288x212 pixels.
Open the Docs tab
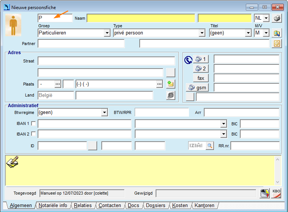[x=133, y=206]
